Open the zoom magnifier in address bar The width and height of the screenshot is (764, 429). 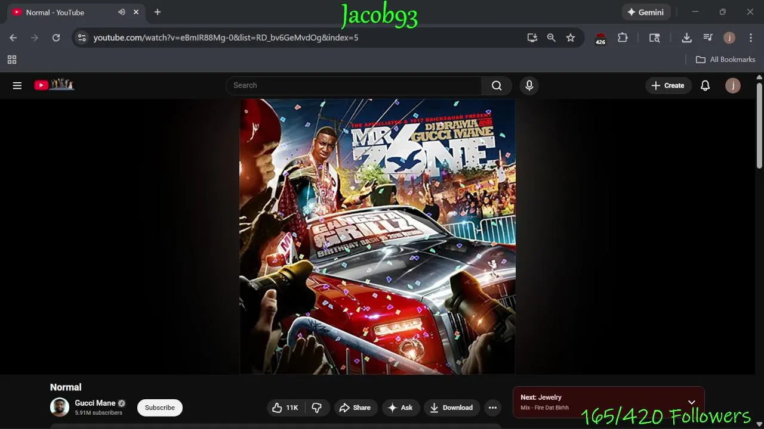point(552,38)
